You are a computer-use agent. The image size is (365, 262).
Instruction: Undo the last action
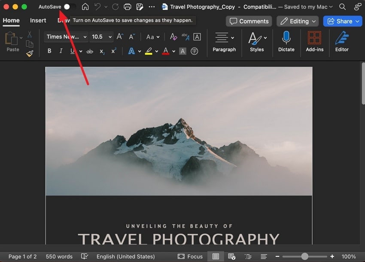(x=97, y=7)
